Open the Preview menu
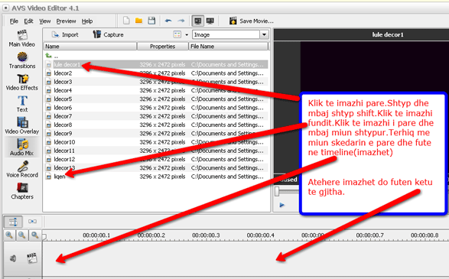 click(66, 21)
